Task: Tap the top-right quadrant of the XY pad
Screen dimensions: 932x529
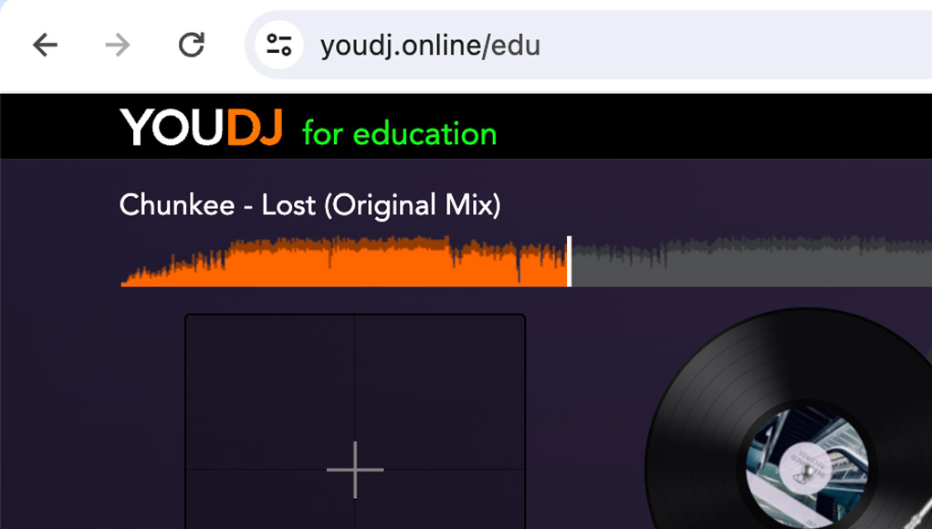Action: 440,392
